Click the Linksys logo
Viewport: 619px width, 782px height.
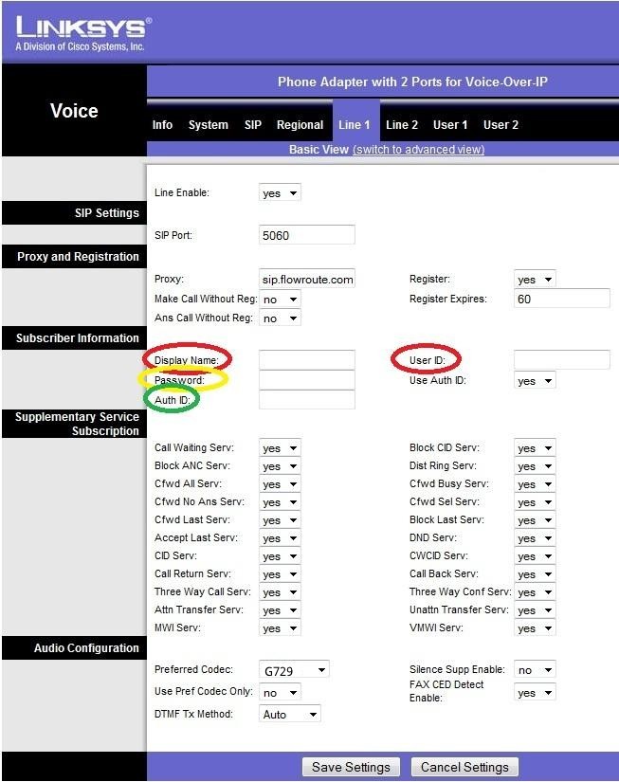click(82, 32)
